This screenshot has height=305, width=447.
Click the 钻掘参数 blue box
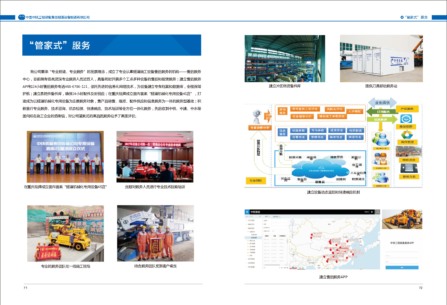point(298,130)
